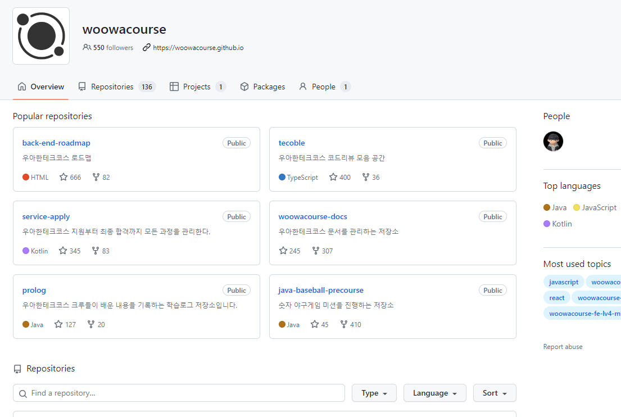Click the fork icon of prolog with 20

click(x=91, y=324)
